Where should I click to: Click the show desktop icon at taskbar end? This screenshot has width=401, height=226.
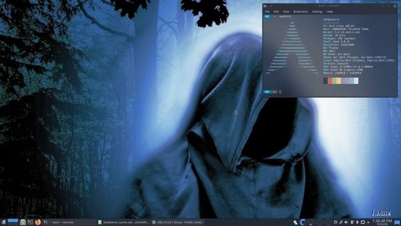click(x=397, y=222)
